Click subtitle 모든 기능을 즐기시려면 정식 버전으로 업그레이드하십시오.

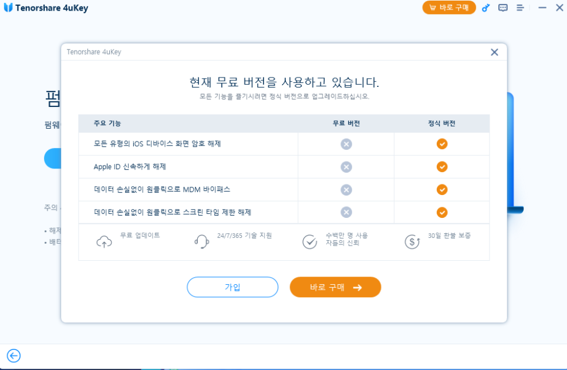(284, 96)
